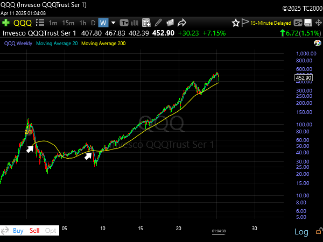Screen dimensions: 323x242
Task: Switch to the D daily timeframe
Action: click(x=93, y=23)
